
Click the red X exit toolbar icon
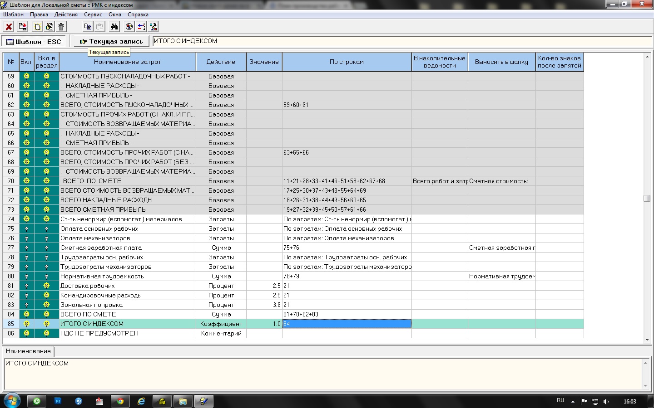pos(9,27)
